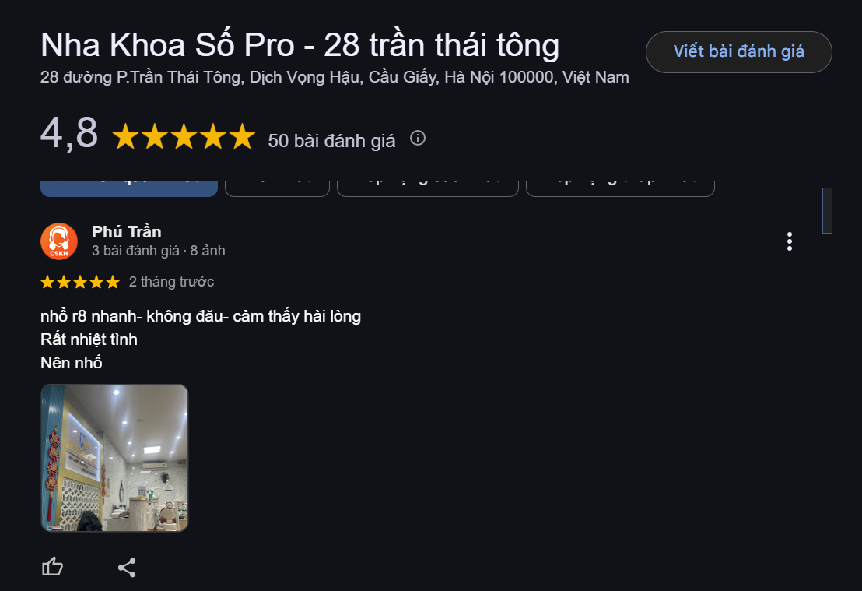The height and width of the screenshot is (591, 862).
Task: Click the Nha Khoa Số Pro title
Action: tap(300, 44)
